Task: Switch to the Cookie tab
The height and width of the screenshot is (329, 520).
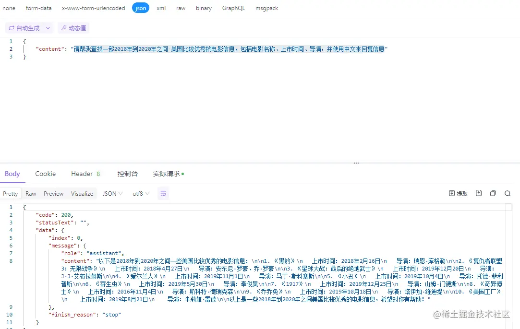Action: pos(45,174)
